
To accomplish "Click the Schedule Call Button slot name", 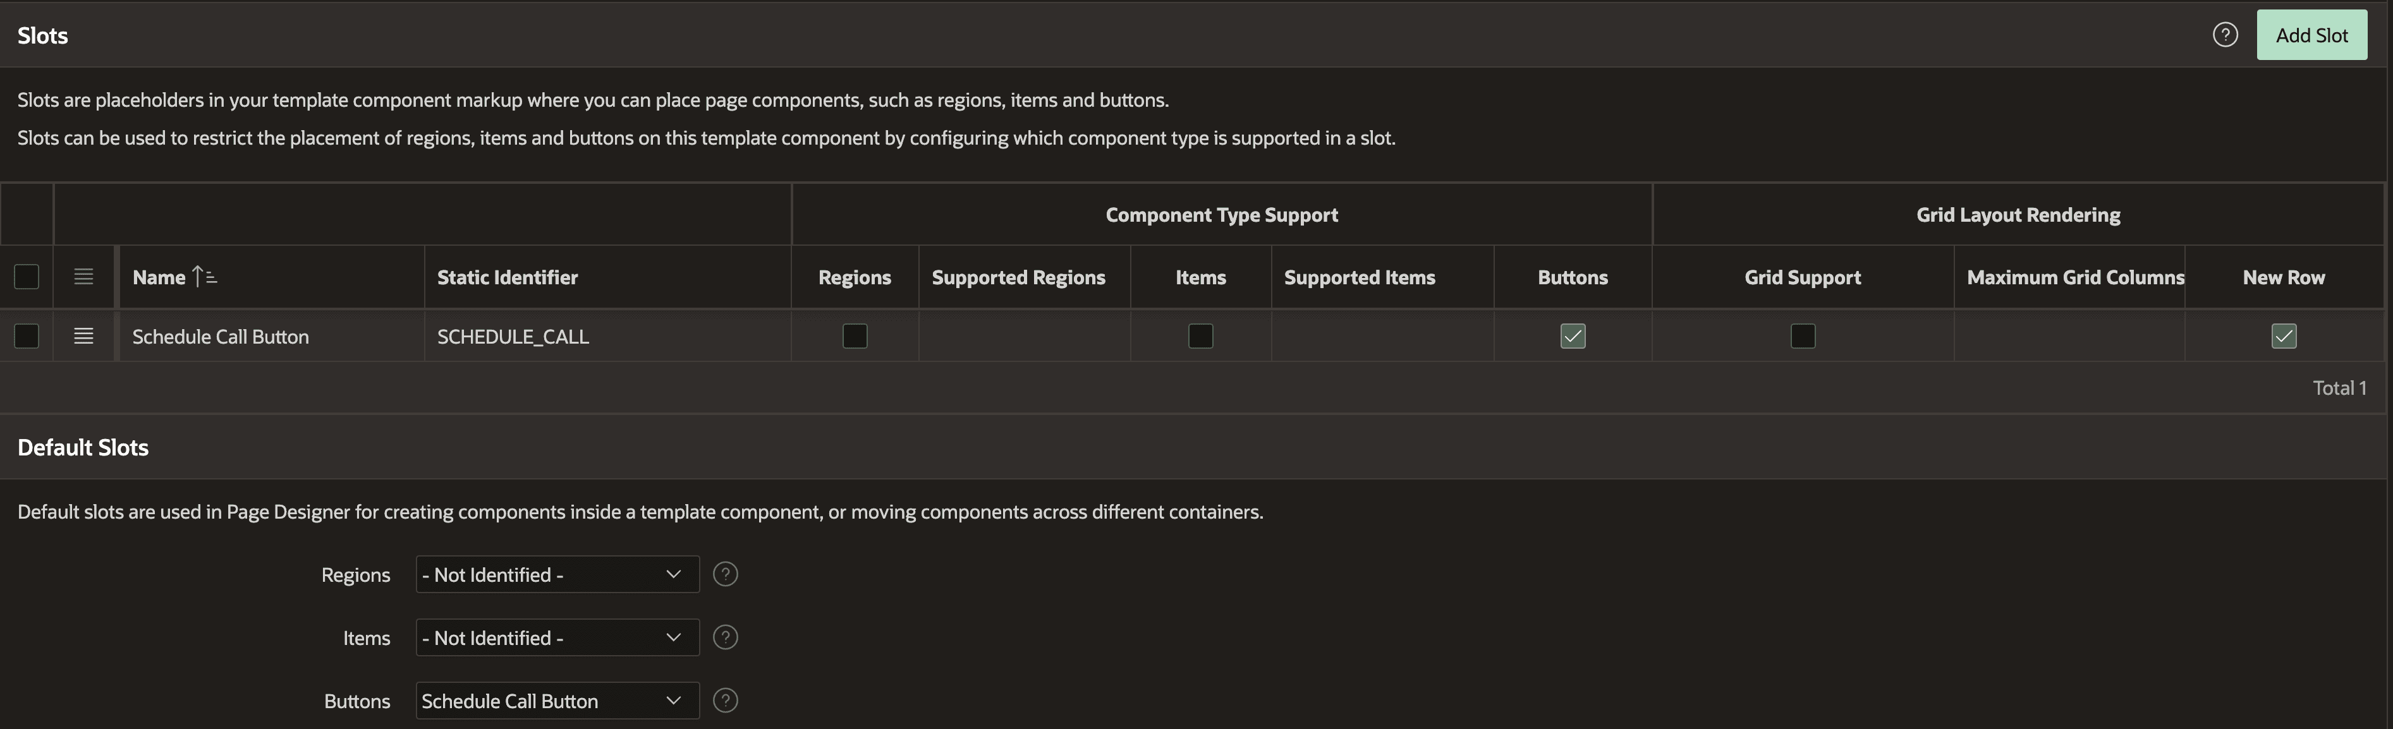I will pos(219,336).
